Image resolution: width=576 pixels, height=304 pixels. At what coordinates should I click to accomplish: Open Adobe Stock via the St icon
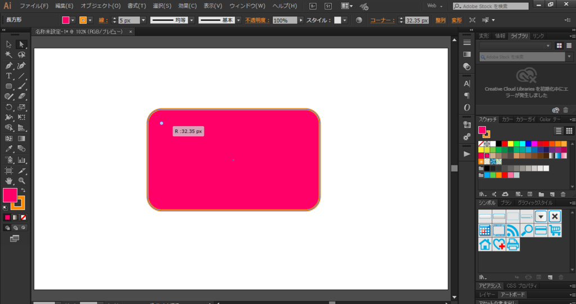click(x=328, y=6)
